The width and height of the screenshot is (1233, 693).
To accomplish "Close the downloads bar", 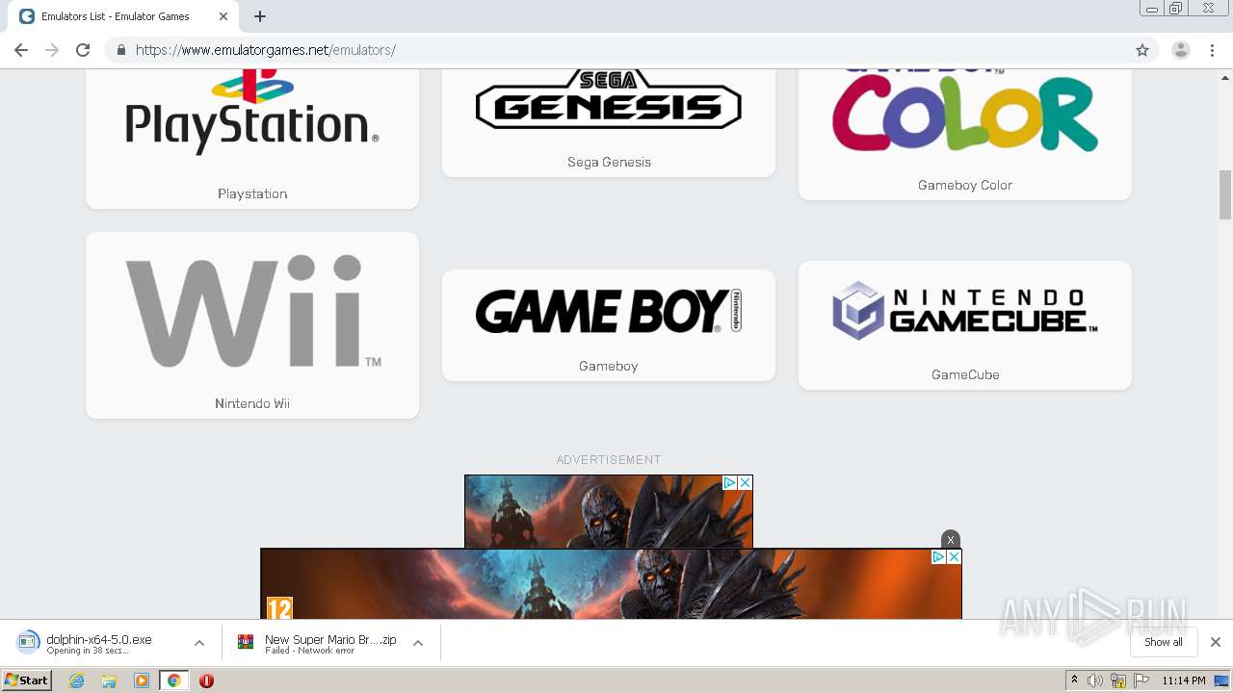I will tap(1216, 642).
